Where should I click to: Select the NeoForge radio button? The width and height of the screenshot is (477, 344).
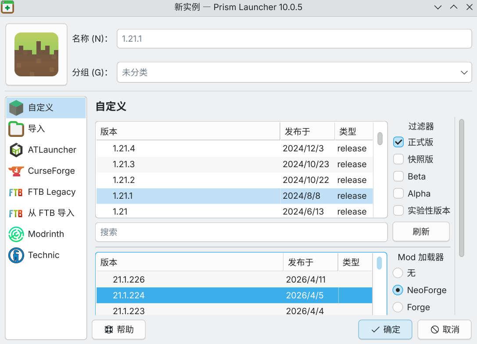click(x=398, y=290)
